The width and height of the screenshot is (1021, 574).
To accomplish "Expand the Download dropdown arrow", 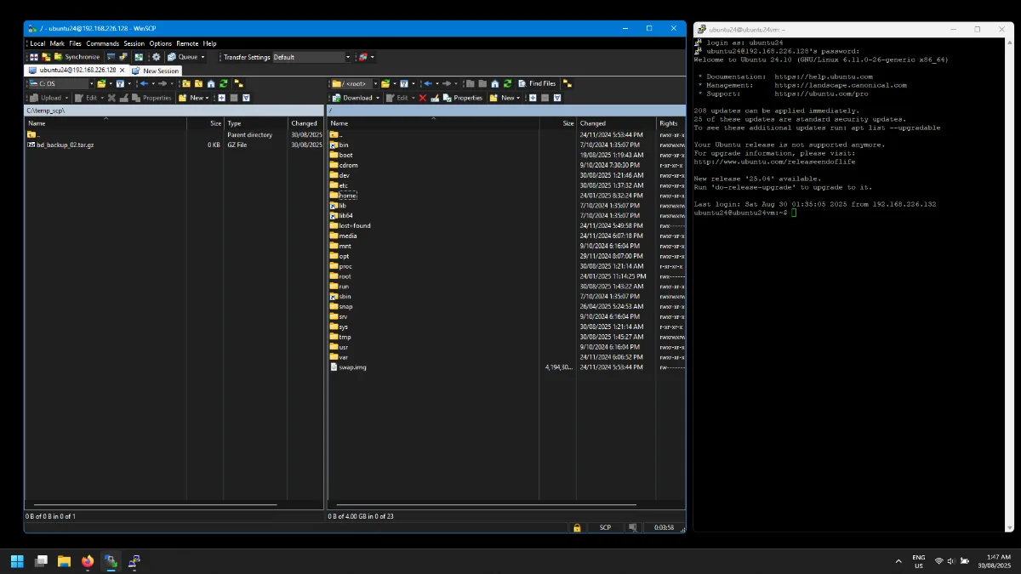I will [378, 98].
